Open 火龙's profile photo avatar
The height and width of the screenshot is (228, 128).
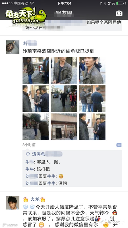[x=13, y=203]
